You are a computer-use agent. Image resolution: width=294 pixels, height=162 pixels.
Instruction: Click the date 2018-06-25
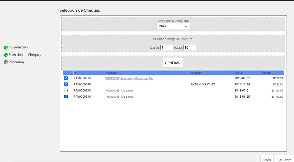coord(242,97)
